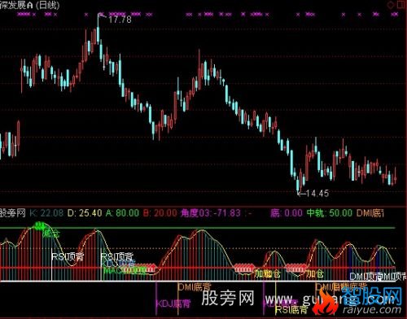Image resolution: width=407 pixels, height=319 pixels.
Task: Click the yellow RSI底背 marker label
Action: 291,309
